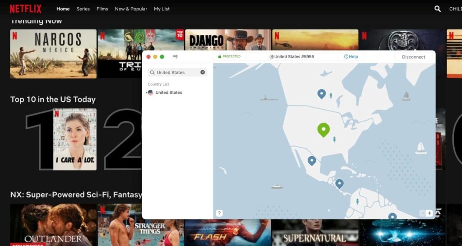
Task: Open the Series menu item
Action: pos(83,9)
